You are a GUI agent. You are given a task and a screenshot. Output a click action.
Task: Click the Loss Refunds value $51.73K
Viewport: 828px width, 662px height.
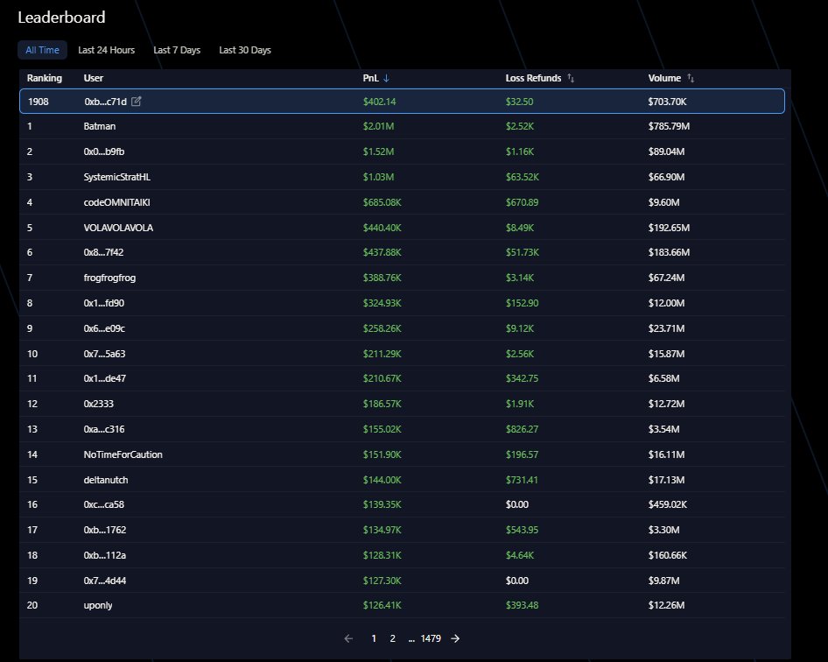(523, 252)
